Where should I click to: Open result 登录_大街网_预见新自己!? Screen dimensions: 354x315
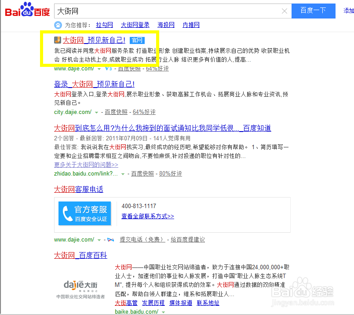pos(95,84)
